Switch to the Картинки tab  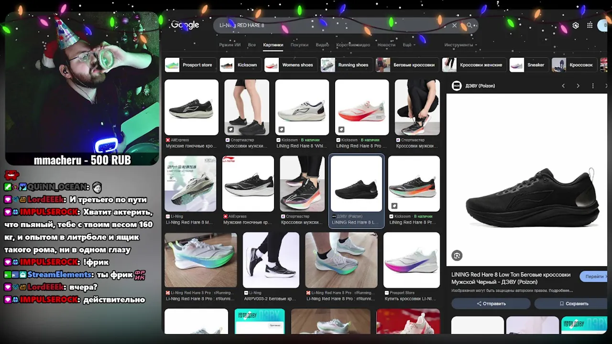point(273,45)
